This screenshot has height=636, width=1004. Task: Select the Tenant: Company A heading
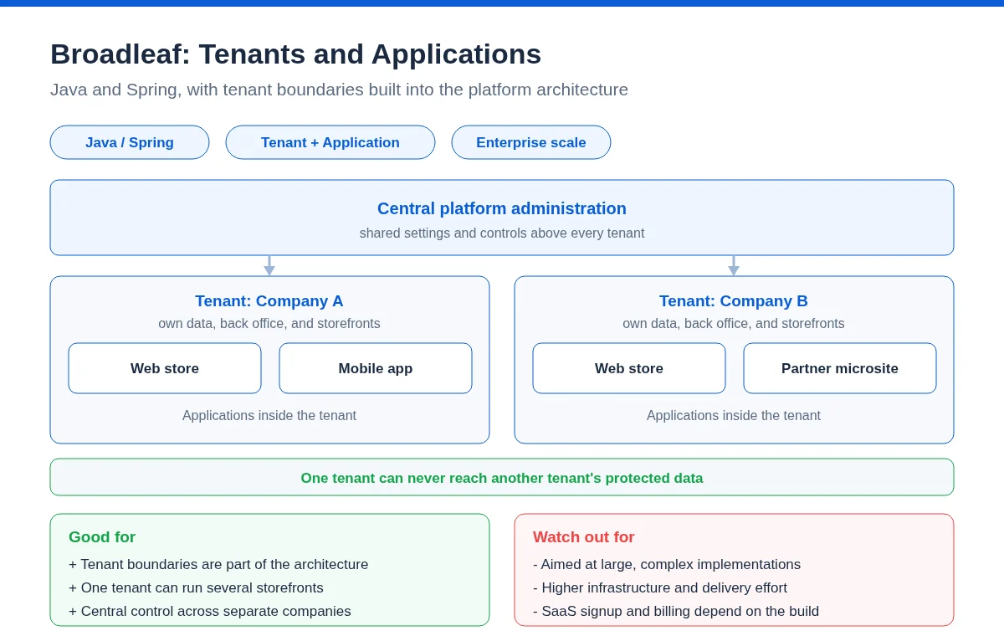[269, 301]
